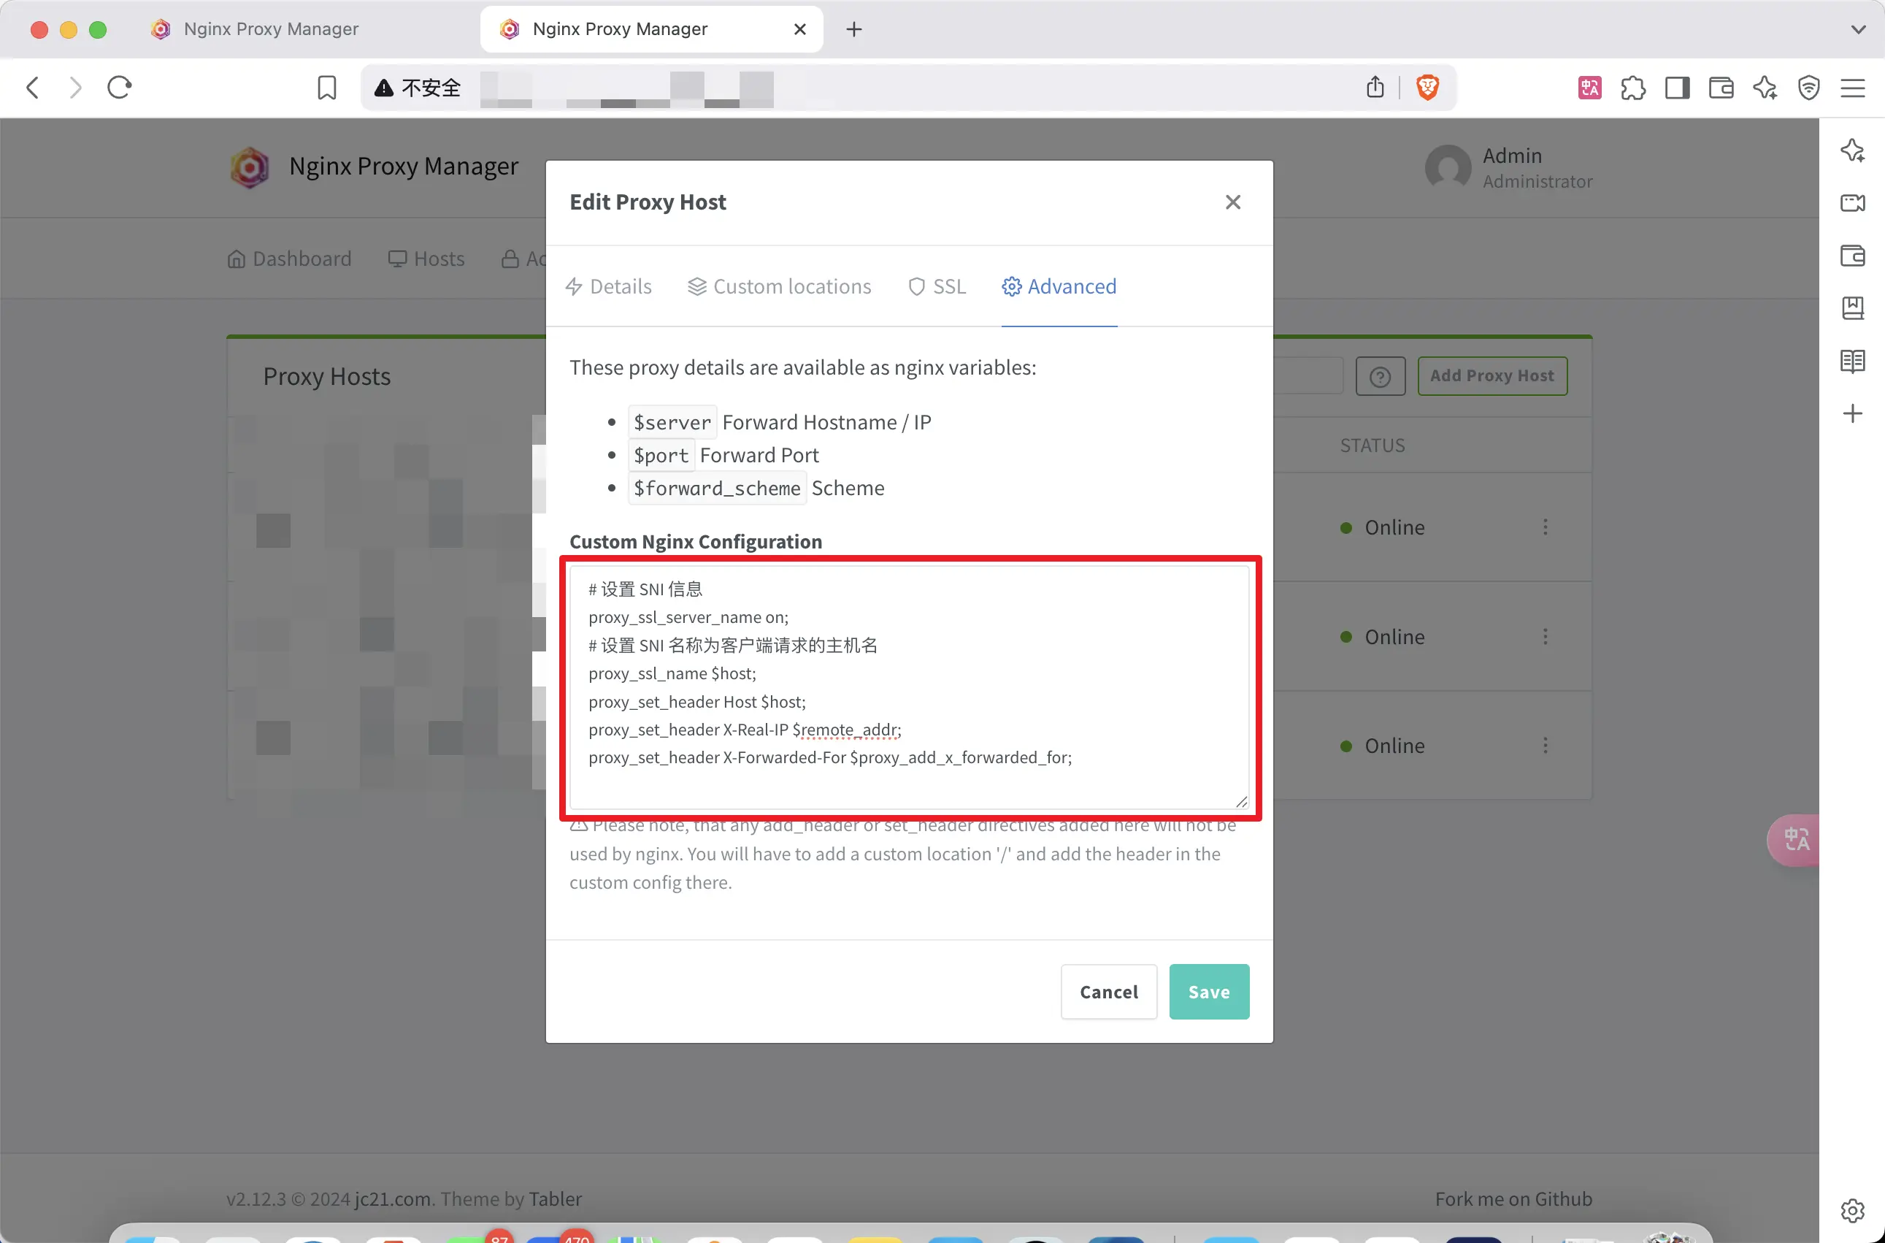
Task: Click the 'proxy_set_header Host $host;' line
Action: 696,702
